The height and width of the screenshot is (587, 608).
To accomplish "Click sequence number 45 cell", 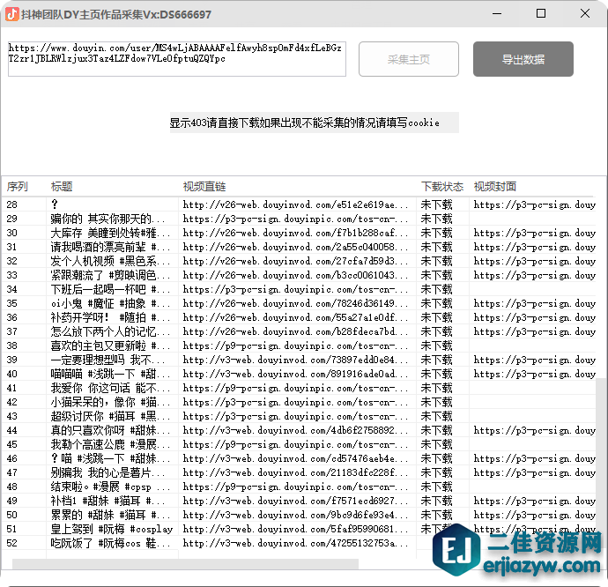I will [12, 444].
